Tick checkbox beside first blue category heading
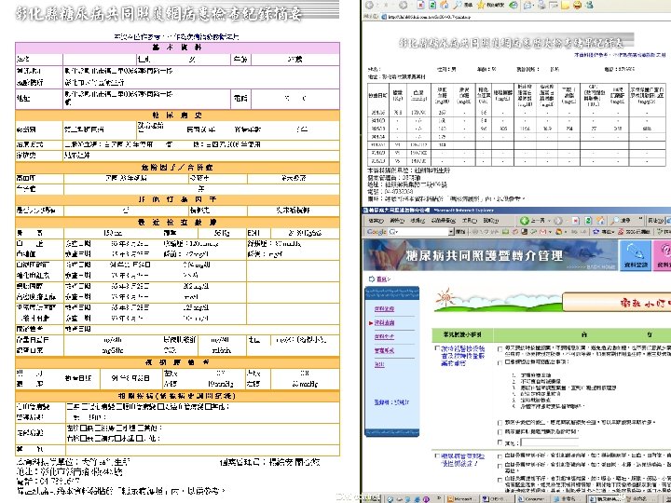Image resolution: width=671 pixels, height=503 pixels. click(437, 348)
